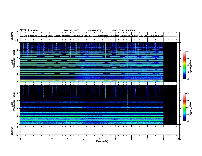The image size is (202, 156).
Task: Click the "10" tick on ch.1 frequency axis
Action: coord(17,43)
